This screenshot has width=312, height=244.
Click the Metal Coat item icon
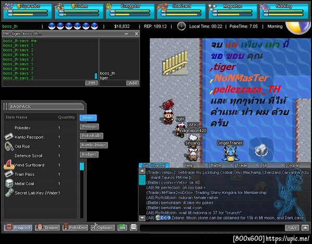tap(9, 184)
